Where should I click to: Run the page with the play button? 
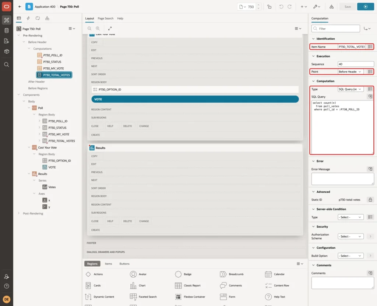pos(365,7)
